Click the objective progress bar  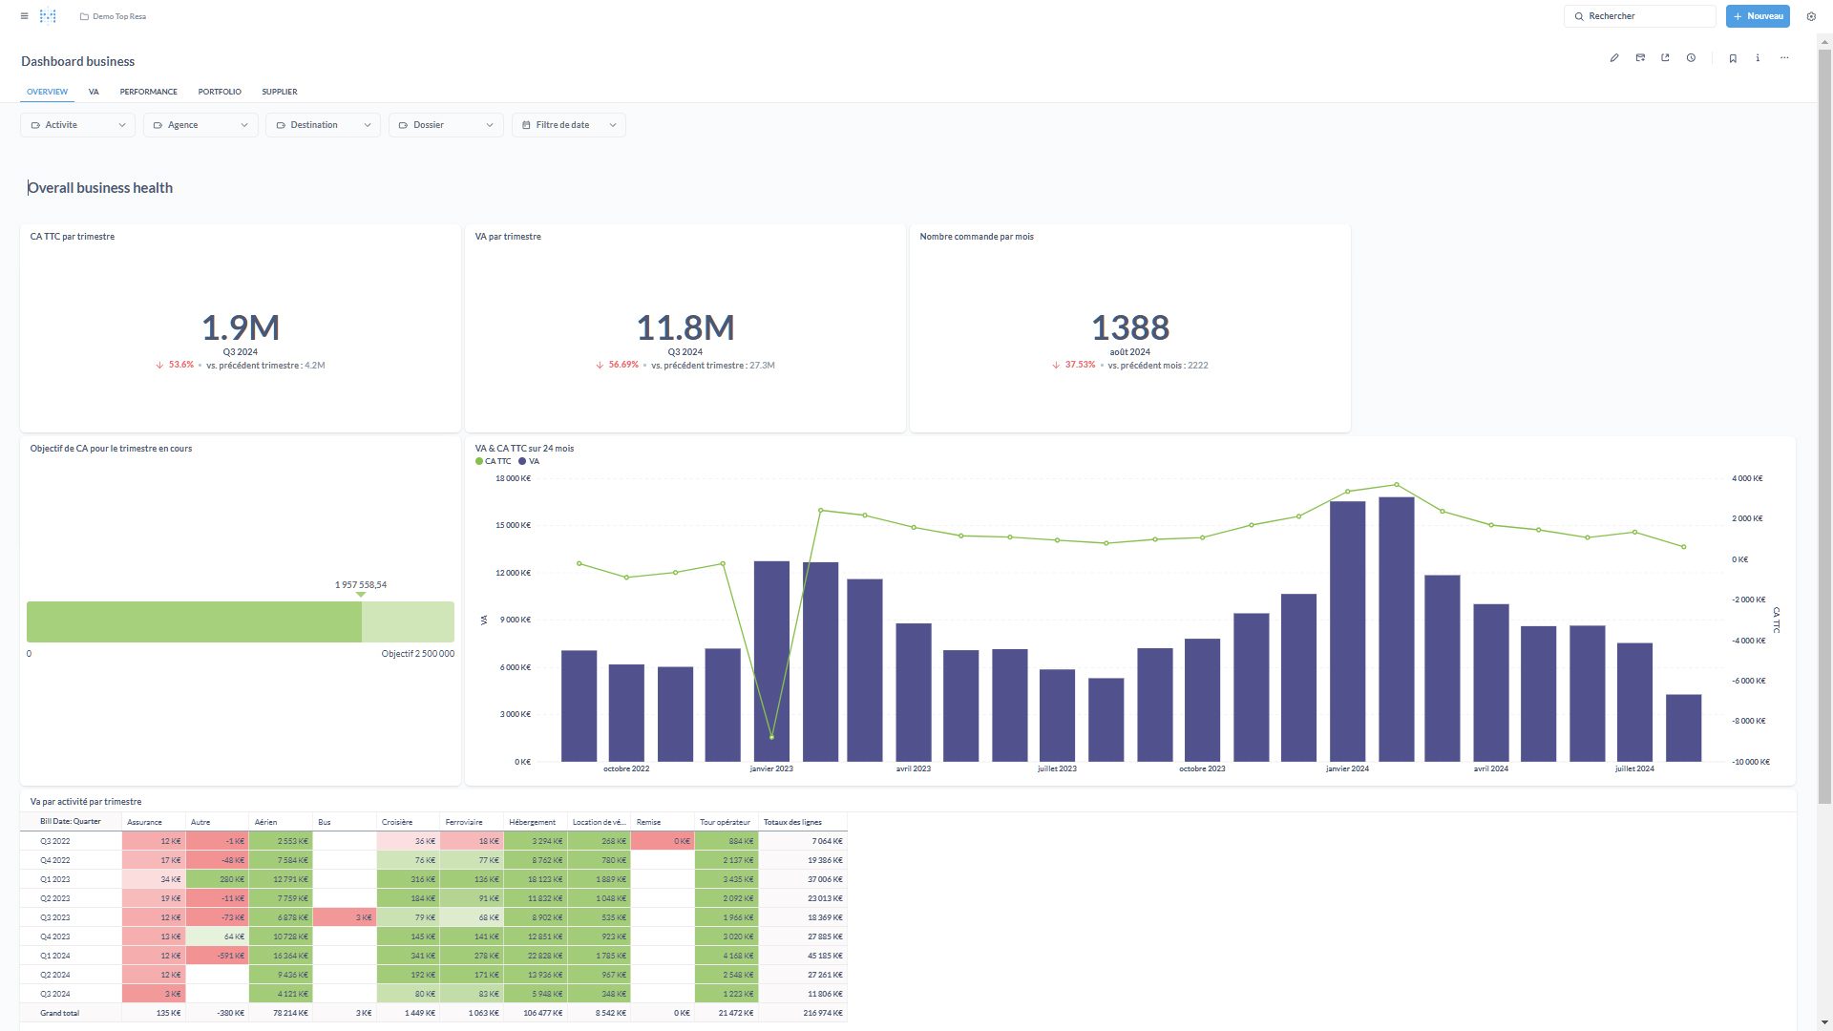click(x=241, y=621)
